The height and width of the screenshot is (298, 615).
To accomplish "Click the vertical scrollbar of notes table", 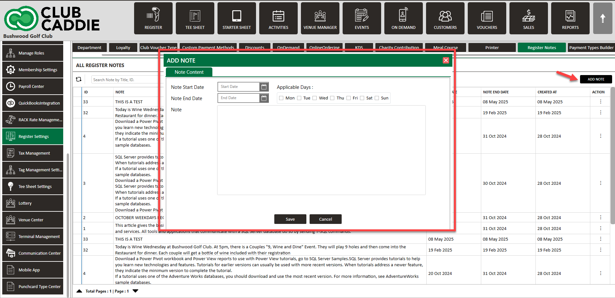I will [612, 154].
